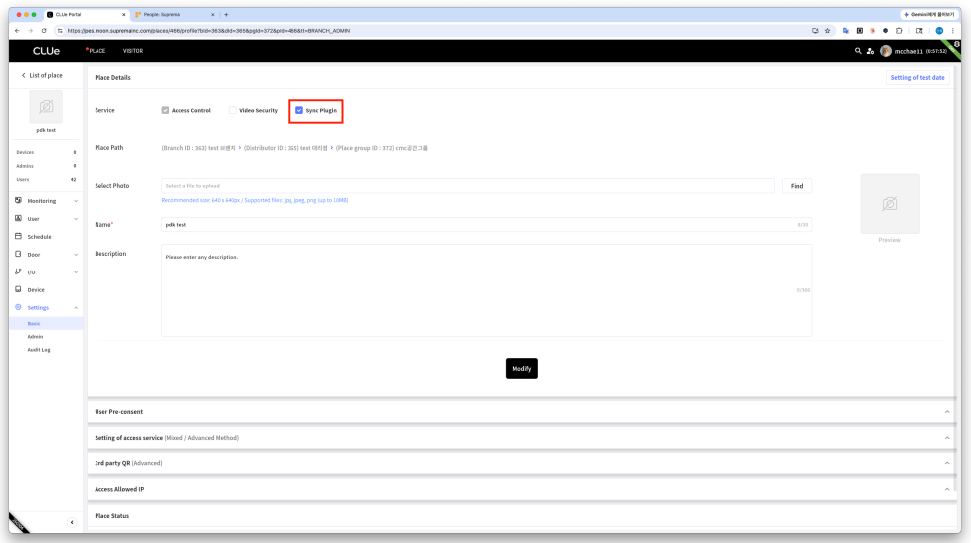
Task: Open the Door sidebar icon
Action: pos(18,254)
